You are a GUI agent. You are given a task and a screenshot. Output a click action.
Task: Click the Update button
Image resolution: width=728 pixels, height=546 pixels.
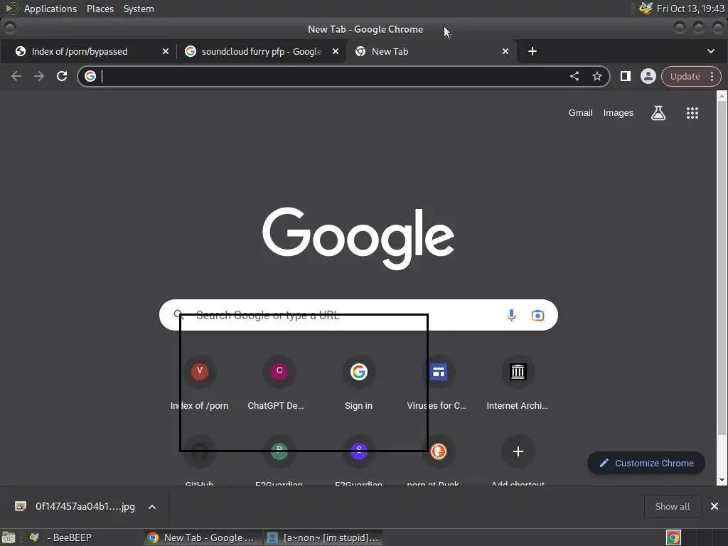tap(685, 76)
